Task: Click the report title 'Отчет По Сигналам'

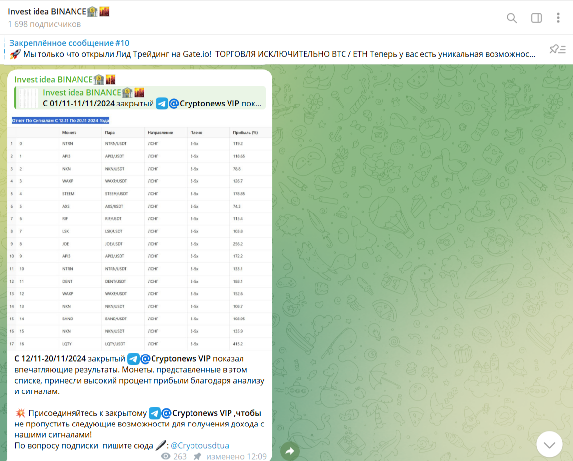Action: coord(60,120)
